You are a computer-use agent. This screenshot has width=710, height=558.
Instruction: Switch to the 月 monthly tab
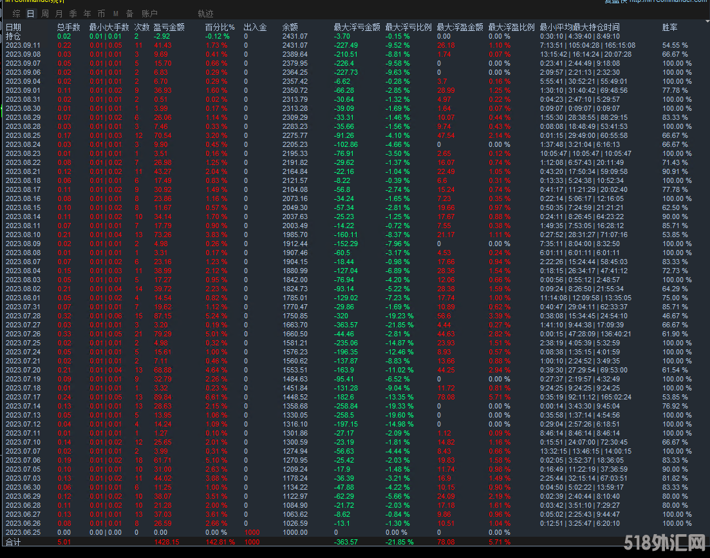click(59, 14)
